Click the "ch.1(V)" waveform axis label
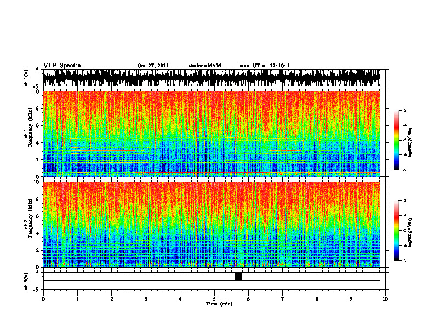This screenshot has height=335, width=434. click(x=26, y=78)
